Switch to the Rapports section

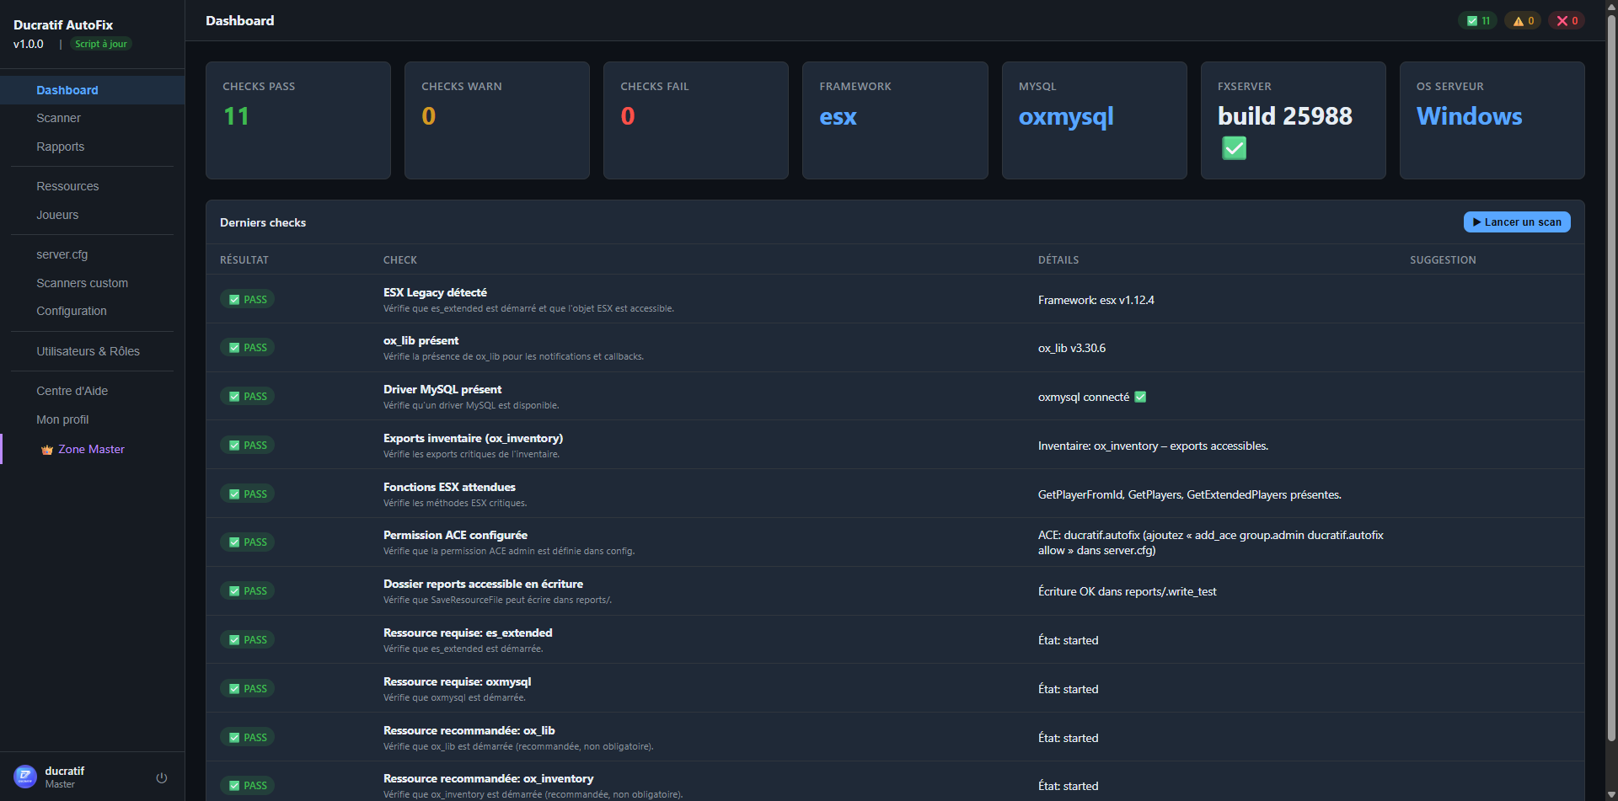tap(60, 147)
